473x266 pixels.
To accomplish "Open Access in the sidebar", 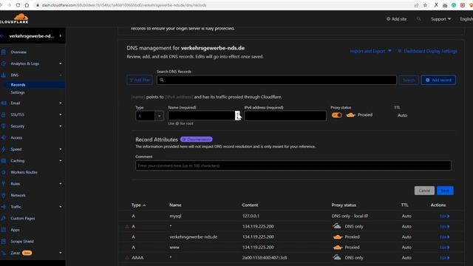I will pyautogui.click(x=16, y=138).
